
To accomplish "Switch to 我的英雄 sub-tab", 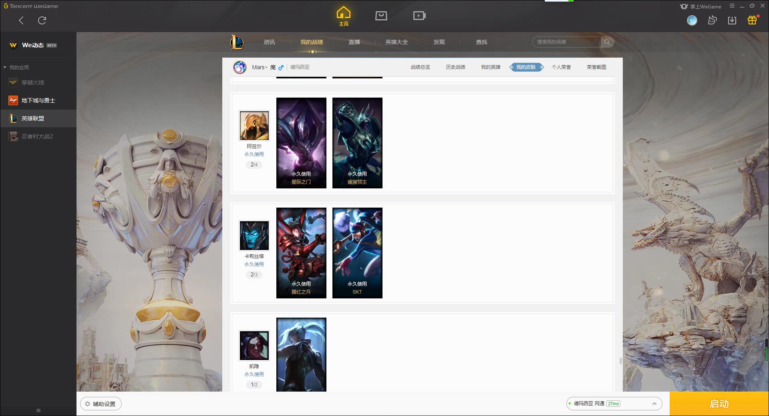I will (x=491, y=67).
